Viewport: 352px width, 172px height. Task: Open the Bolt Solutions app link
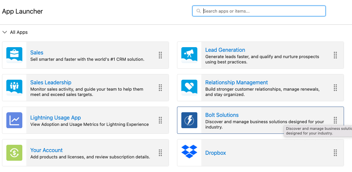222,115
